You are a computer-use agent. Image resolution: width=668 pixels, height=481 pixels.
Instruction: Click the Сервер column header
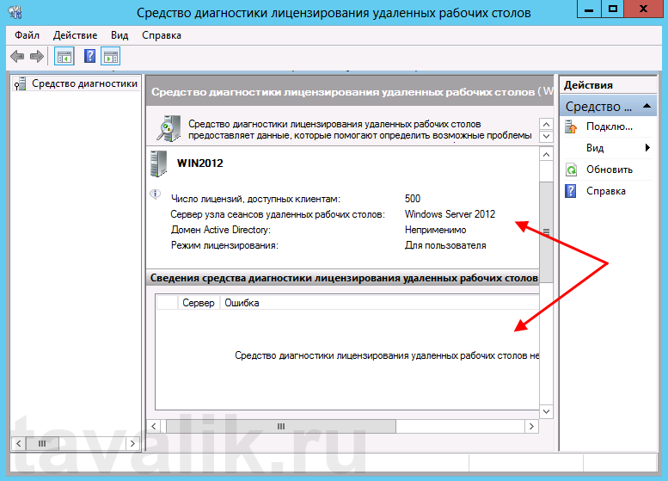click(199, 303)
